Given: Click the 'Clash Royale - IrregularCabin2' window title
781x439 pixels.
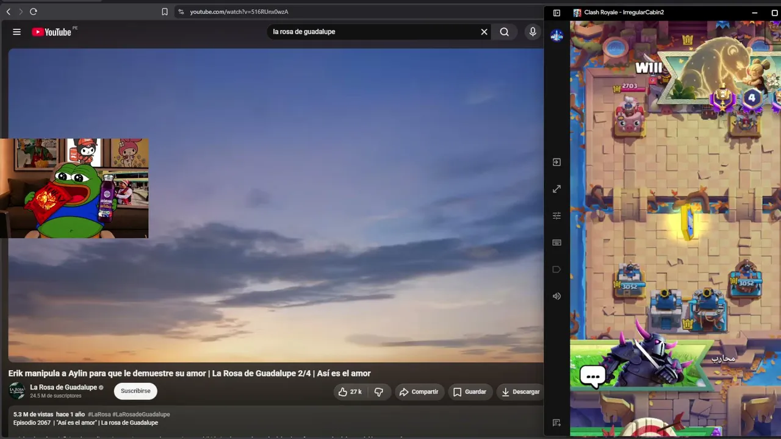Looking at the screenshot, I should 624,12.
